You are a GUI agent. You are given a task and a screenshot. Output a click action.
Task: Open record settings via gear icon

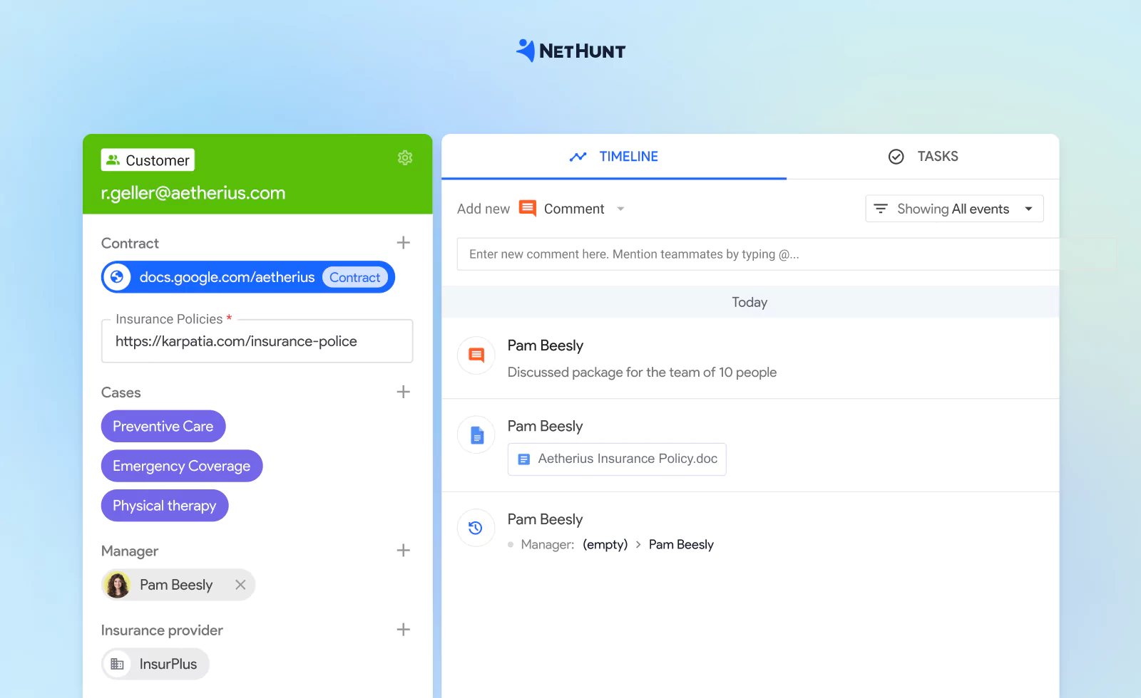(405, 158)
